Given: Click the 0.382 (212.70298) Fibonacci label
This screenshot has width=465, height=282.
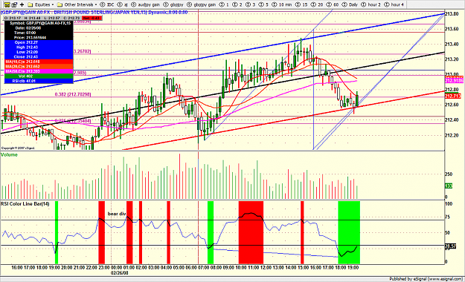Looking at the screenshot, I should 73,94.
